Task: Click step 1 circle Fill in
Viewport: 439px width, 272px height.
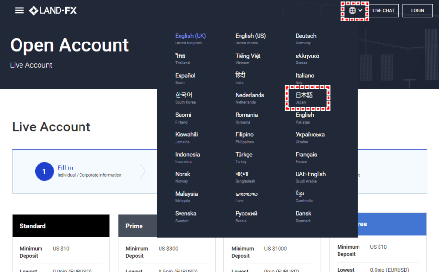Action: pos(44,171)
